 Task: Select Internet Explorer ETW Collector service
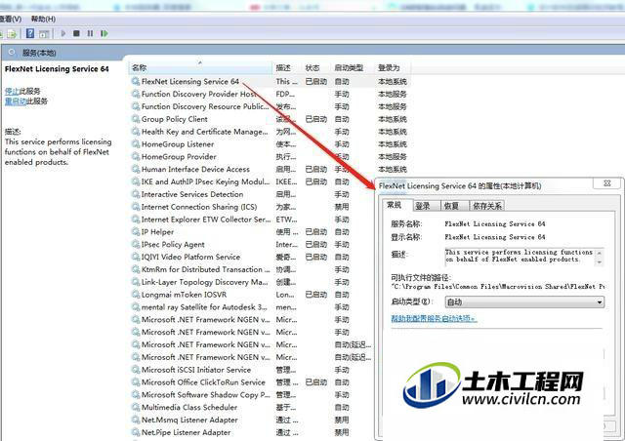(253, 220)
